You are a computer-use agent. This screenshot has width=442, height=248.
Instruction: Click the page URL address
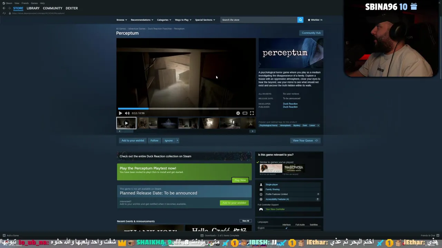(x=38, y=13)
